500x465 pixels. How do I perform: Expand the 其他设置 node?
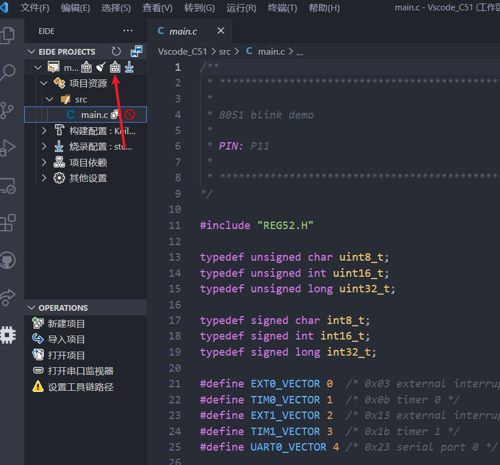[x=44, y=178]
